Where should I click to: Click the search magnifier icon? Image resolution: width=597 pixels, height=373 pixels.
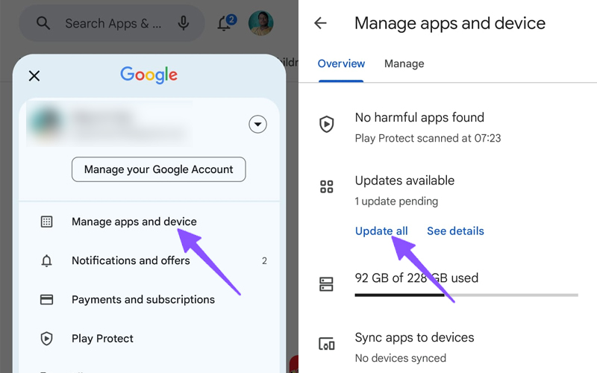click(x=43, y=23)
